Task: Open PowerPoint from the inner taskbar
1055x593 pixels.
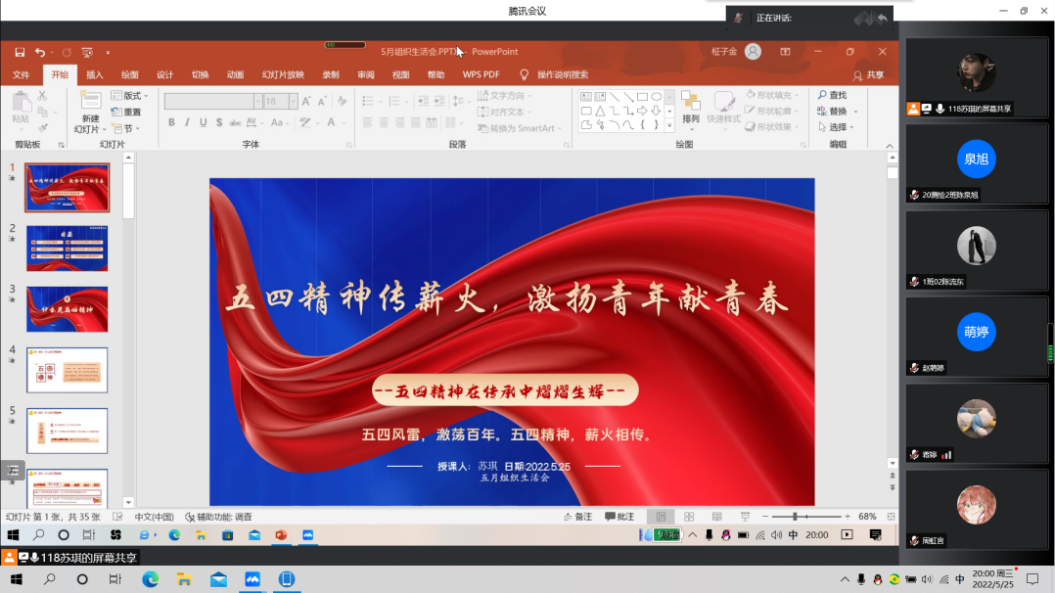Action: (281, 535)
